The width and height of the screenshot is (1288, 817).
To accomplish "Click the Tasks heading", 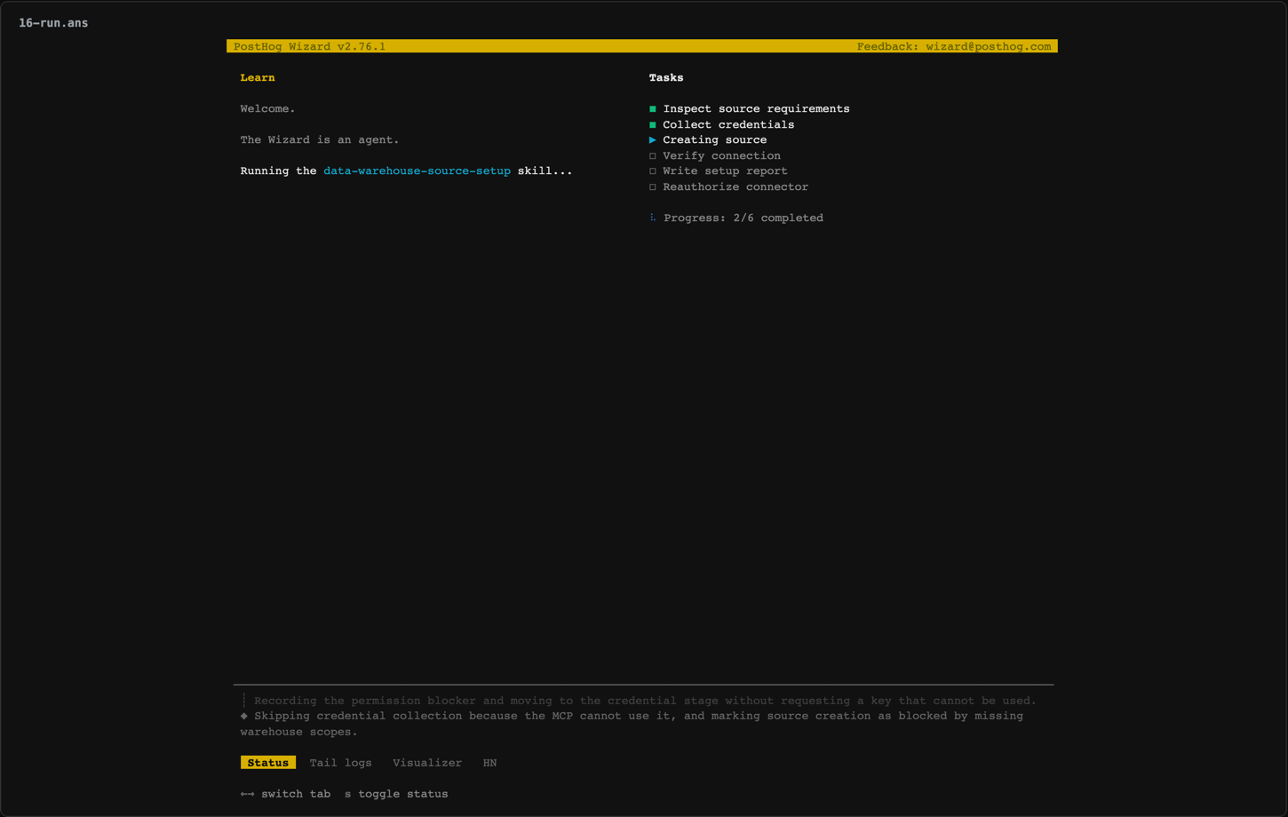I will click(666, 77).
